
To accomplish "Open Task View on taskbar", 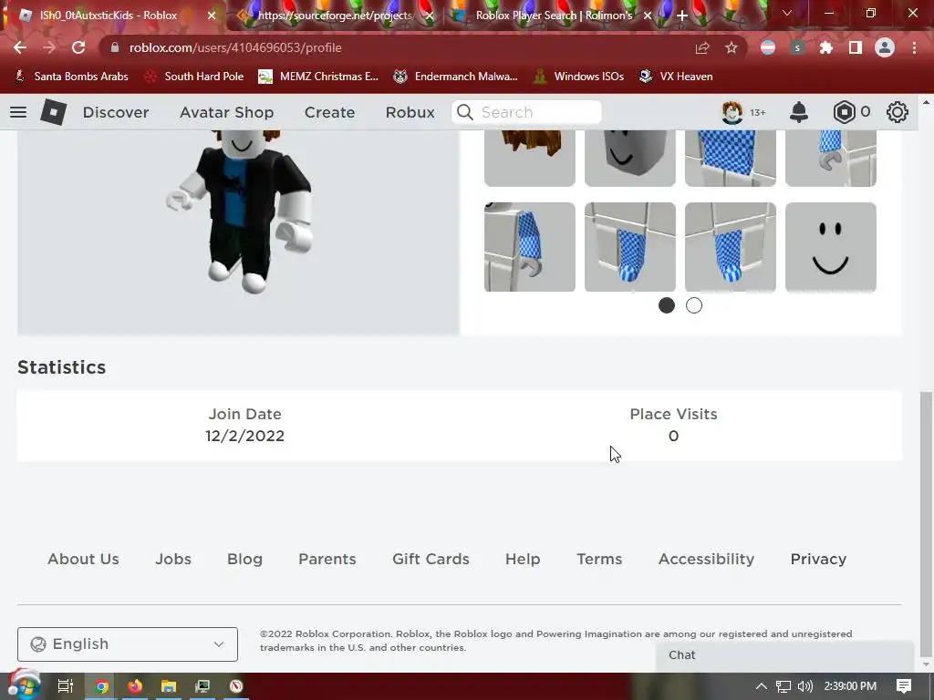I will (66, 686).
